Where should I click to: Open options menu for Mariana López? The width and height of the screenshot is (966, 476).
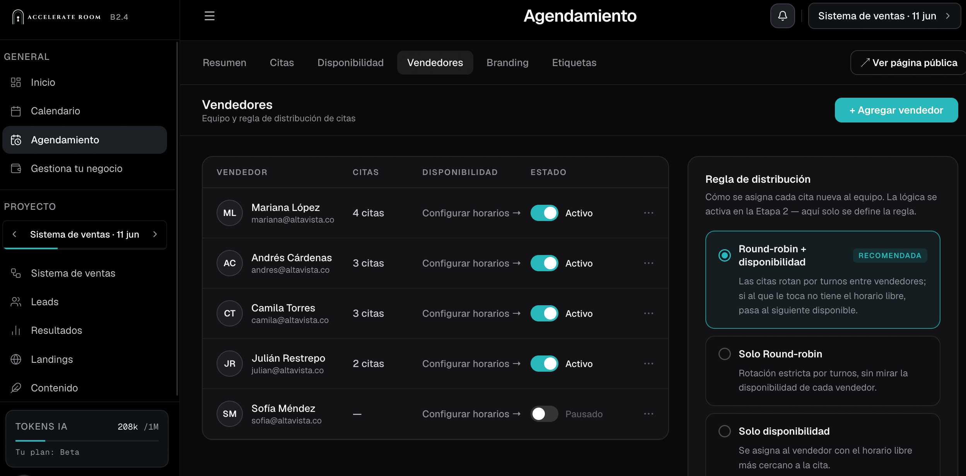tap(649, 213)
